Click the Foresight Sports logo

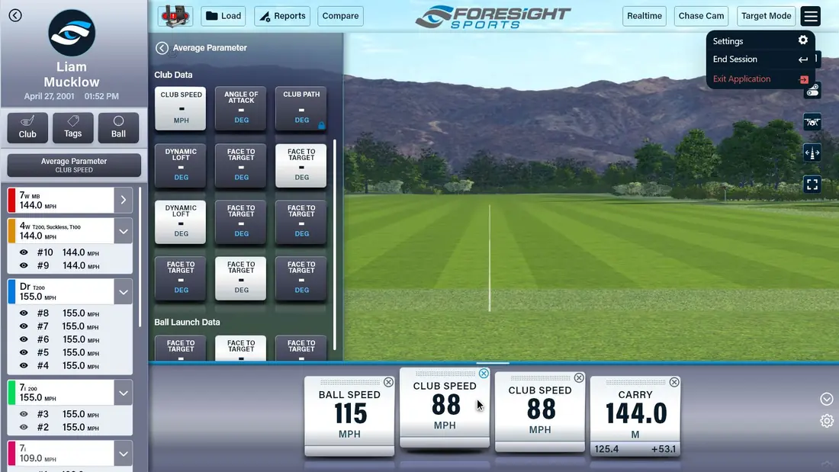(493, 17)
